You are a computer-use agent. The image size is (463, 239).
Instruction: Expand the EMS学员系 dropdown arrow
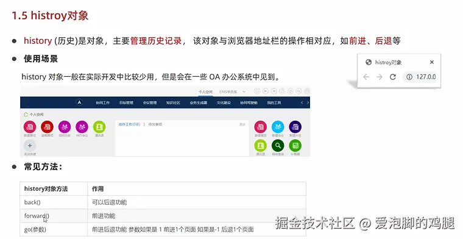tap(244, 92)
